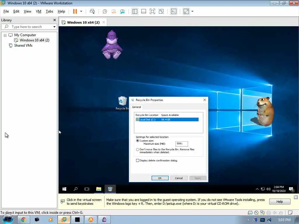Switch to Unity mode

(x=161, y=11)
